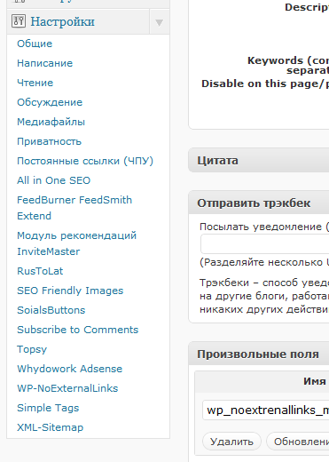Open Simple Tags settings
The width and height of the screenshot is (329, 462).
[48, 408]
